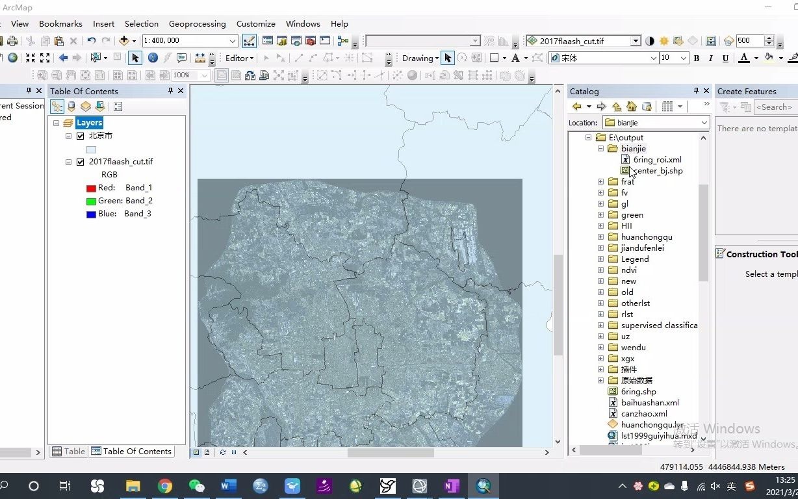Viewport: 798px width, 499px height.
Task: Click the Add Data button
Action: pos(124,41)
